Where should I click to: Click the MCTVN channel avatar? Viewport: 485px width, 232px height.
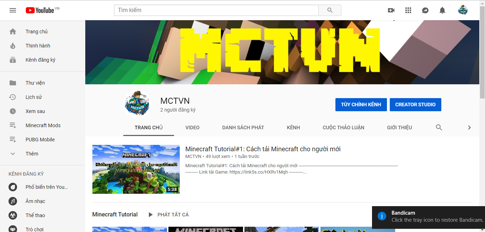(137, 104)
